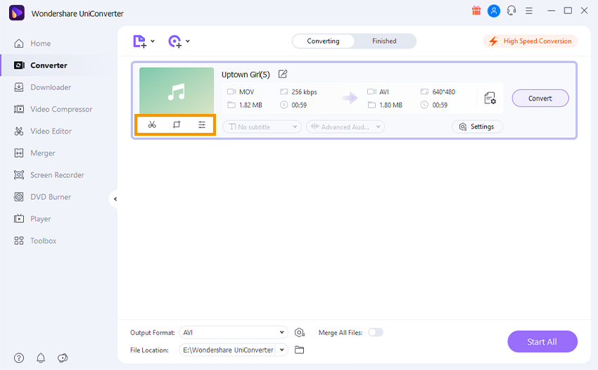Viewport: 598px width, 370px height.
Task: Click the Uptown Girl music thumbnail
Action: coord(177,91)
